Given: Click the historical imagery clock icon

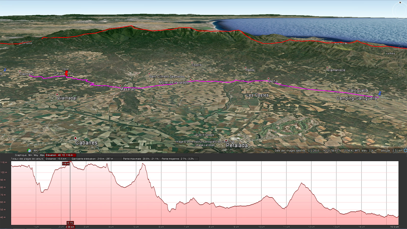Looking at the screenshot, I should 29,150.
